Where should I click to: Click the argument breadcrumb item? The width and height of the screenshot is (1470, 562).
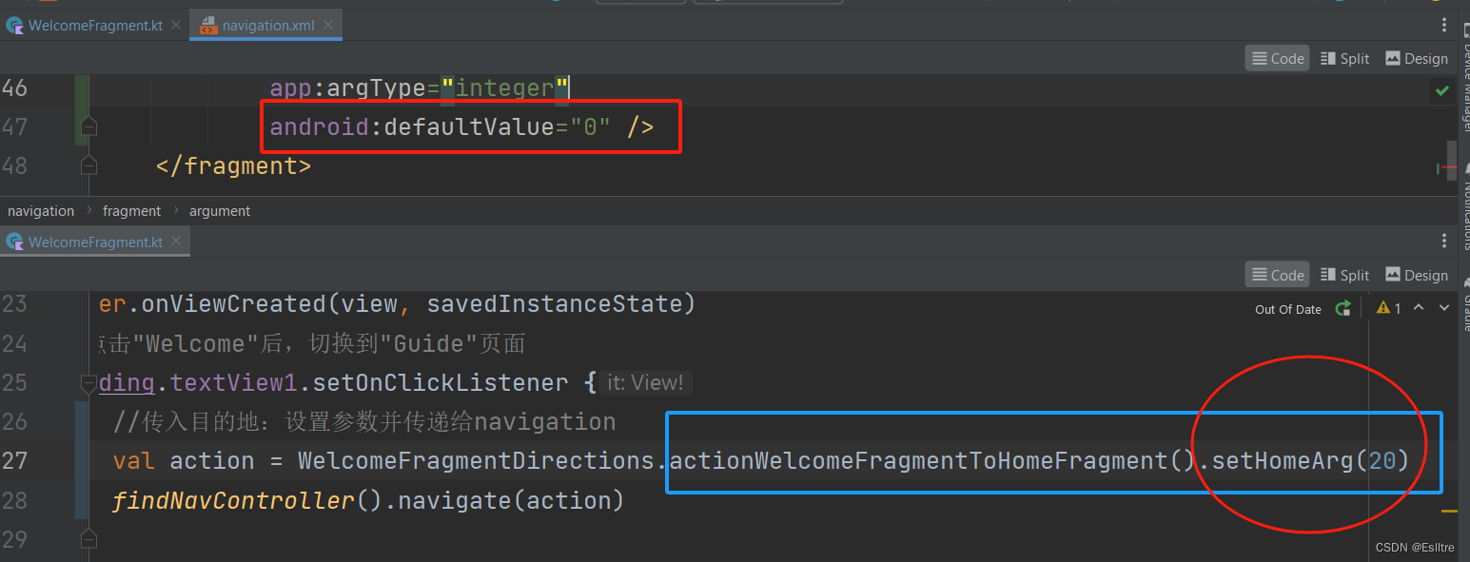pos(220,210)
